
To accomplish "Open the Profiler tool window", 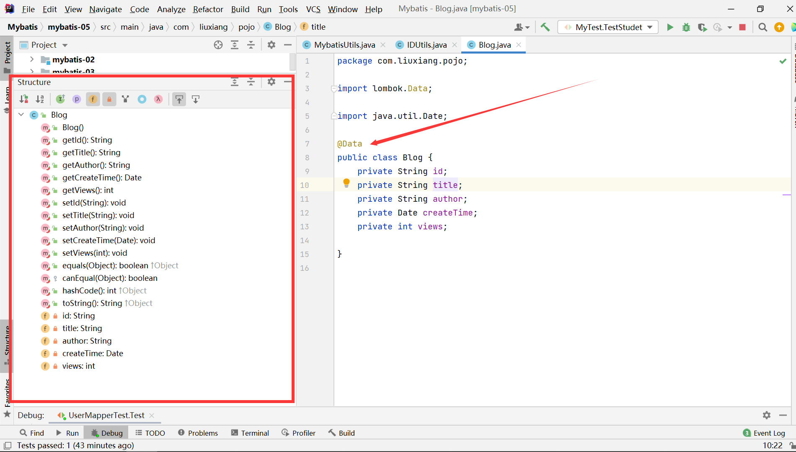I will tap(298, 433).
